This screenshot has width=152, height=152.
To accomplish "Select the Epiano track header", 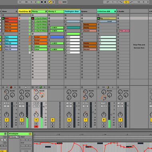I will click(88, 12).
